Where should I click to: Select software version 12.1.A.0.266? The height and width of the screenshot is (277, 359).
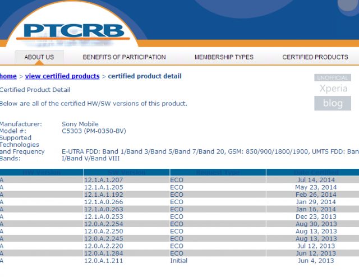[x=103, y=202]
